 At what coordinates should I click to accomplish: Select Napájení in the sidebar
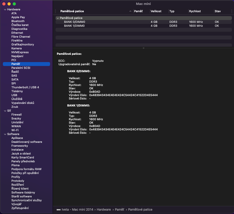[17, 56]
